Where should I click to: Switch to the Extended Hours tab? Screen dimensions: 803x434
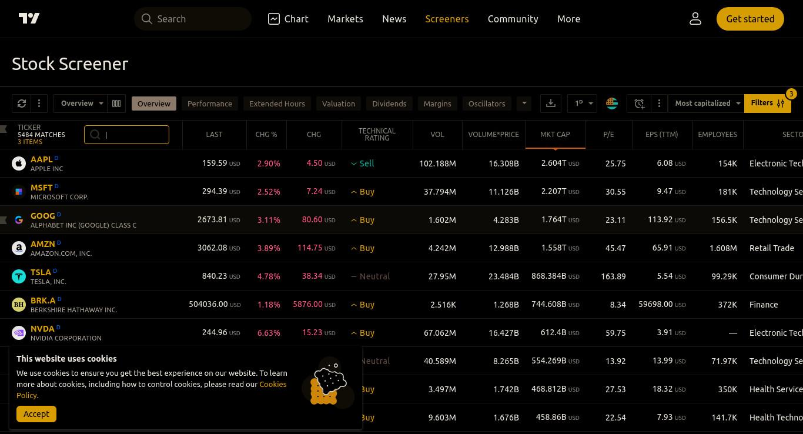click(277, 104)
